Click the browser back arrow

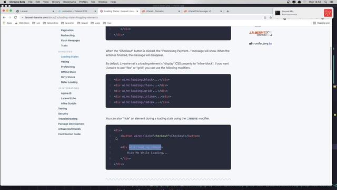point(4,17)
